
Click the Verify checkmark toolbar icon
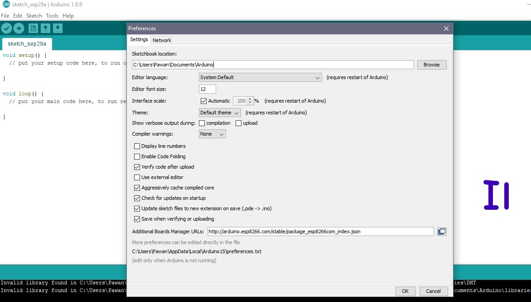click(6, 28)
